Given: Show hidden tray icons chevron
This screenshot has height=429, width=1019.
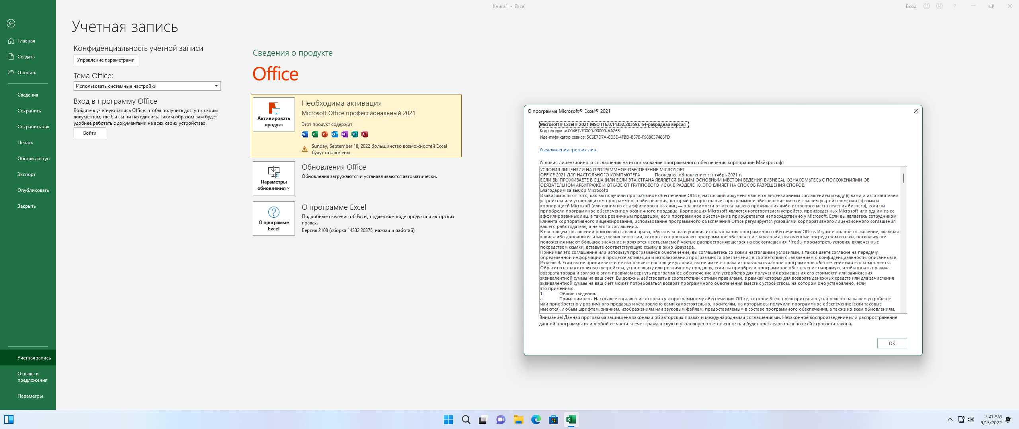Looking at the screenshot, I should coord(950,419).
